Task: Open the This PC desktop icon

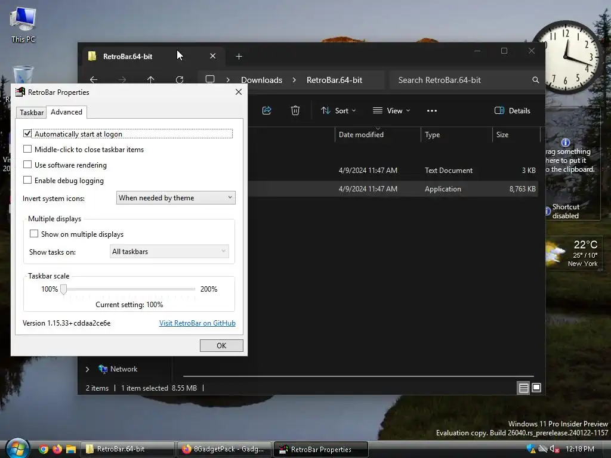Action: pos(23,24)
